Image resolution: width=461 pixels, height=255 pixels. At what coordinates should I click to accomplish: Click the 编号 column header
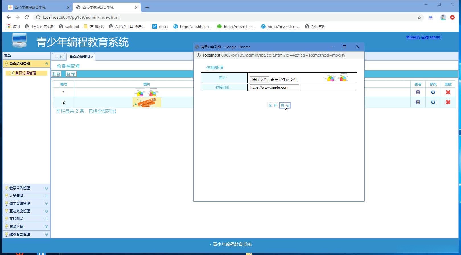pos(64,84)
